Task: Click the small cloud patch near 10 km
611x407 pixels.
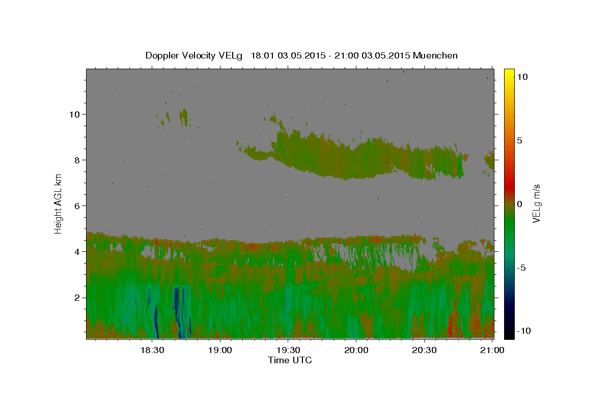Action: click(x=183, y=117)
